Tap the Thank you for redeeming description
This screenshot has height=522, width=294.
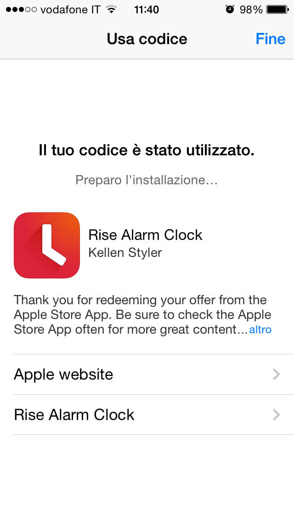pyautogui.click(x=142, y=315)
